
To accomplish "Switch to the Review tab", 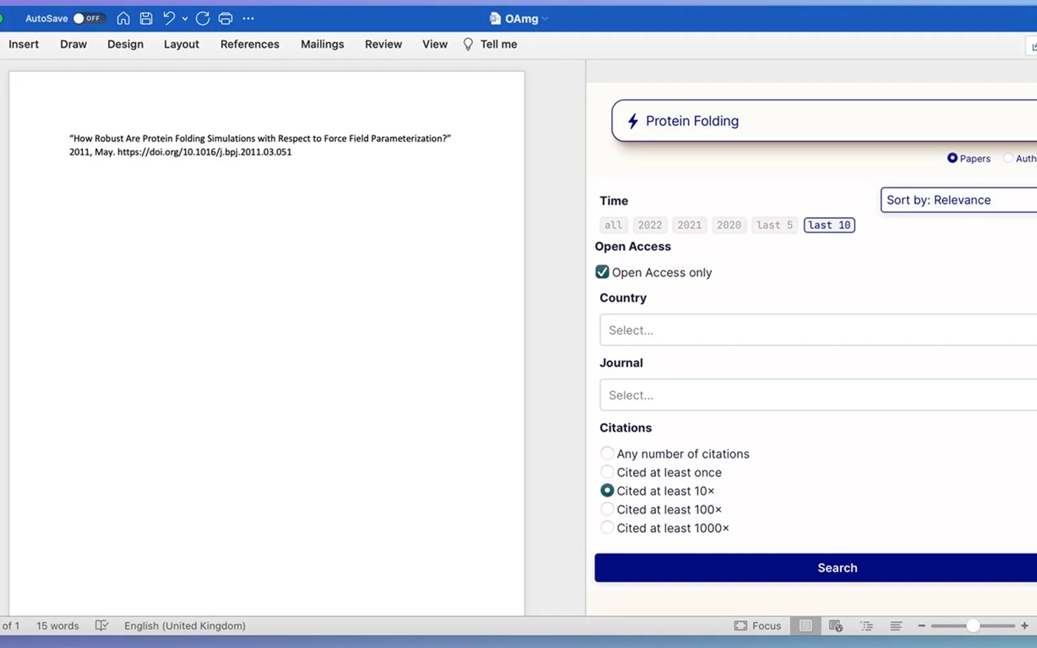I will (x=383, y=44).
